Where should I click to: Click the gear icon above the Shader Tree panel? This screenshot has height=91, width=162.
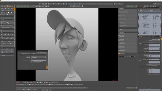click(x=136, y=6)
